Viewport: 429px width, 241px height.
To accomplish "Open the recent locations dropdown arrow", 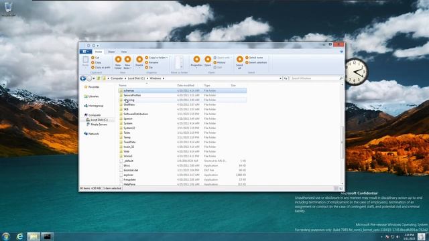I will (x=94, y=78).
